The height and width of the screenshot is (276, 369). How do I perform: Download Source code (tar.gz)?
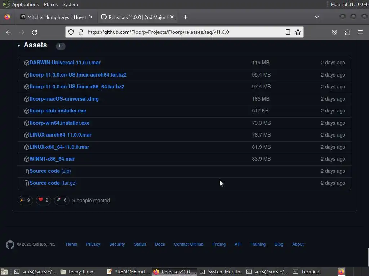point(53,183)
